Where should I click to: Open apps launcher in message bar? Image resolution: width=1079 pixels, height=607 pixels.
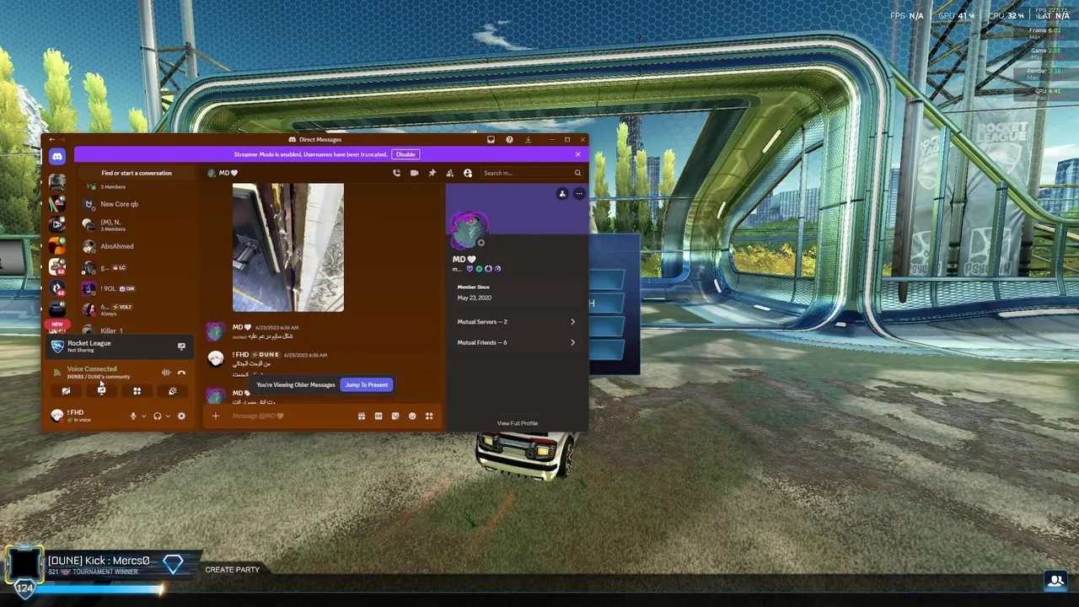[429, 416]
